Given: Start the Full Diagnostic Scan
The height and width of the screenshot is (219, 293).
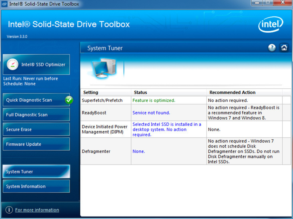Looking at the screenshot, I should (36, 115).
